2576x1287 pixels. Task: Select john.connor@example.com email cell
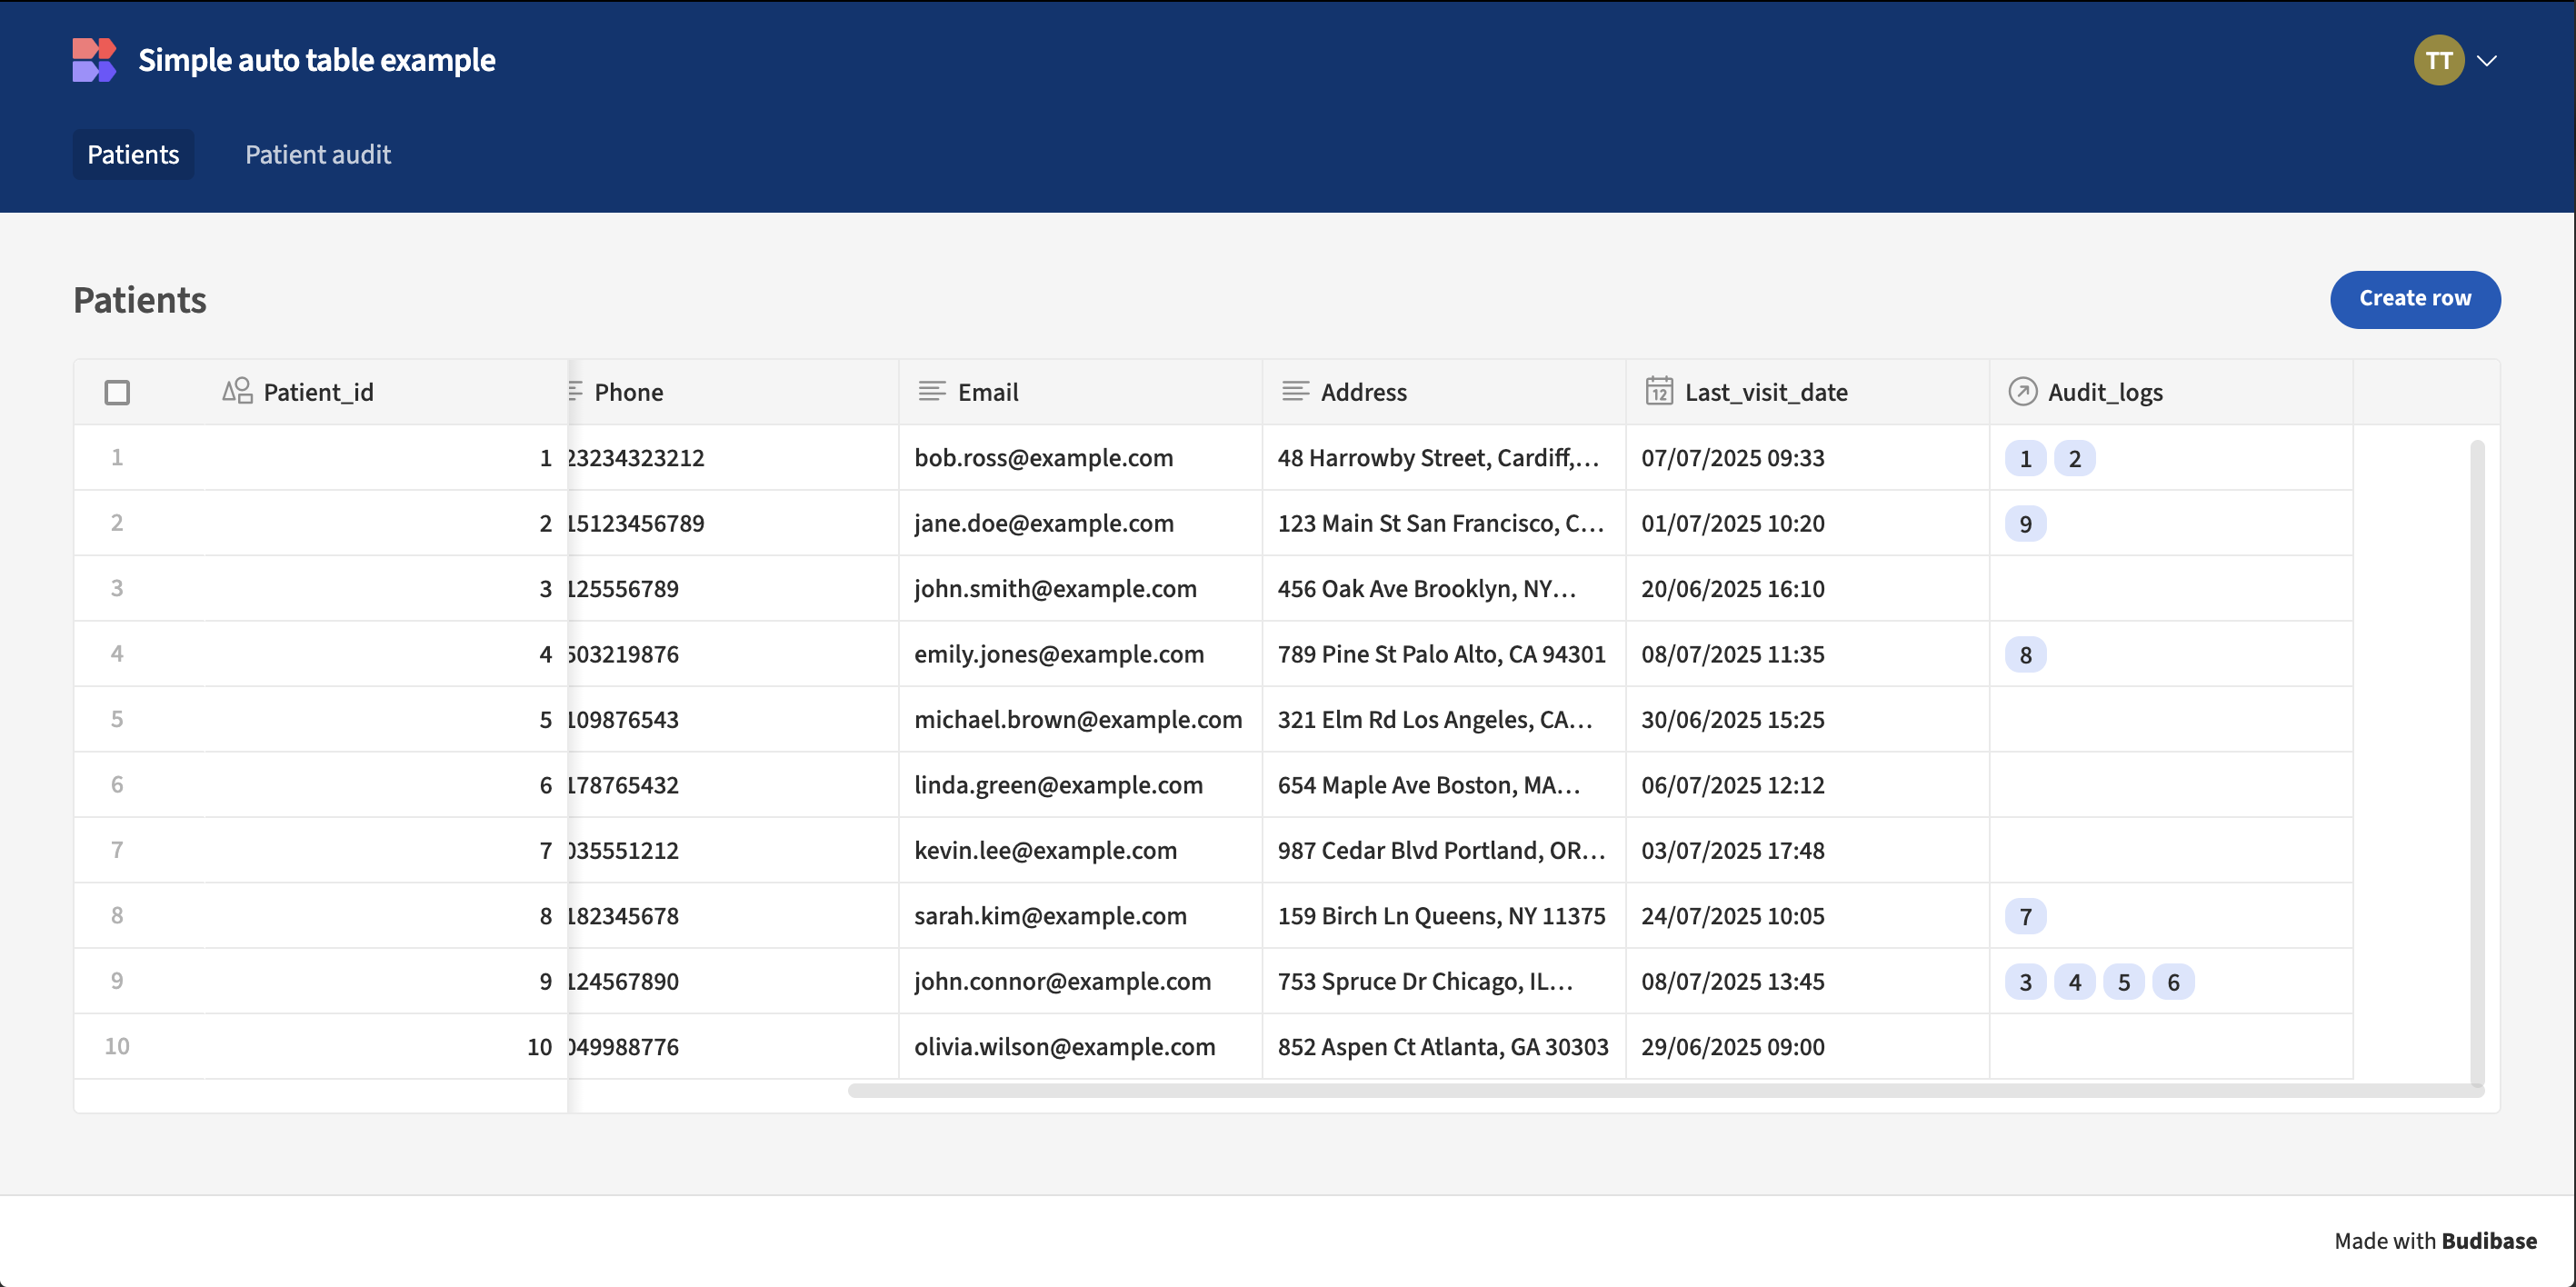[x=1080, y=981]
